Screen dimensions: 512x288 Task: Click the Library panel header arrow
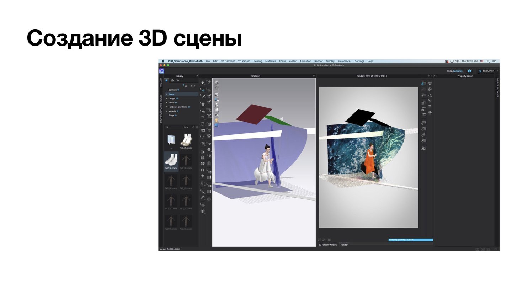point(198,76)
